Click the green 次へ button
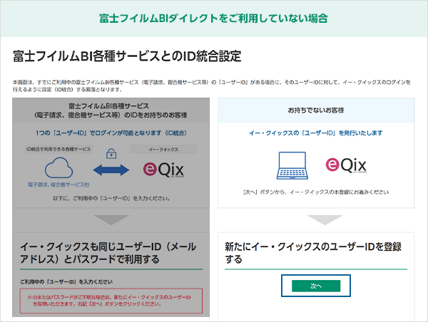 click(x=316, y=286)
